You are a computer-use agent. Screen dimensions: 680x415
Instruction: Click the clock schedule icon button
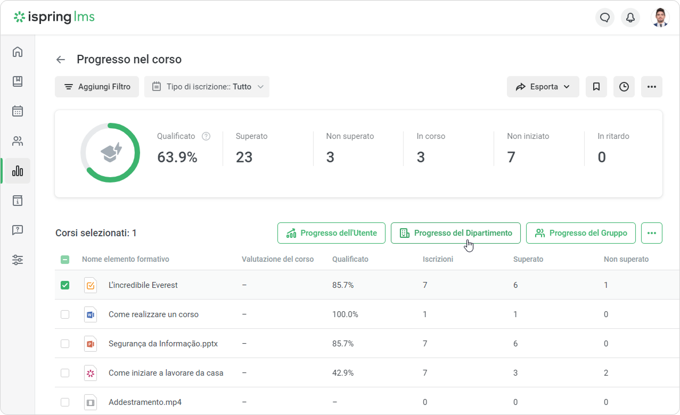(x=624, y=87)
